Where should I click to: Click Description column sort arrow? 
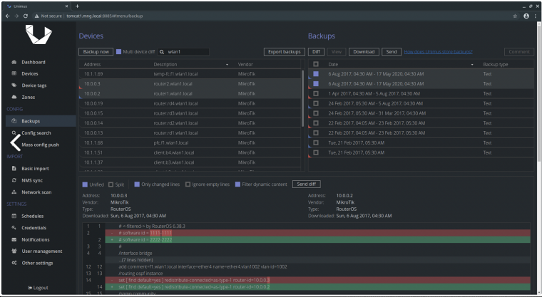tap(227, 65)
